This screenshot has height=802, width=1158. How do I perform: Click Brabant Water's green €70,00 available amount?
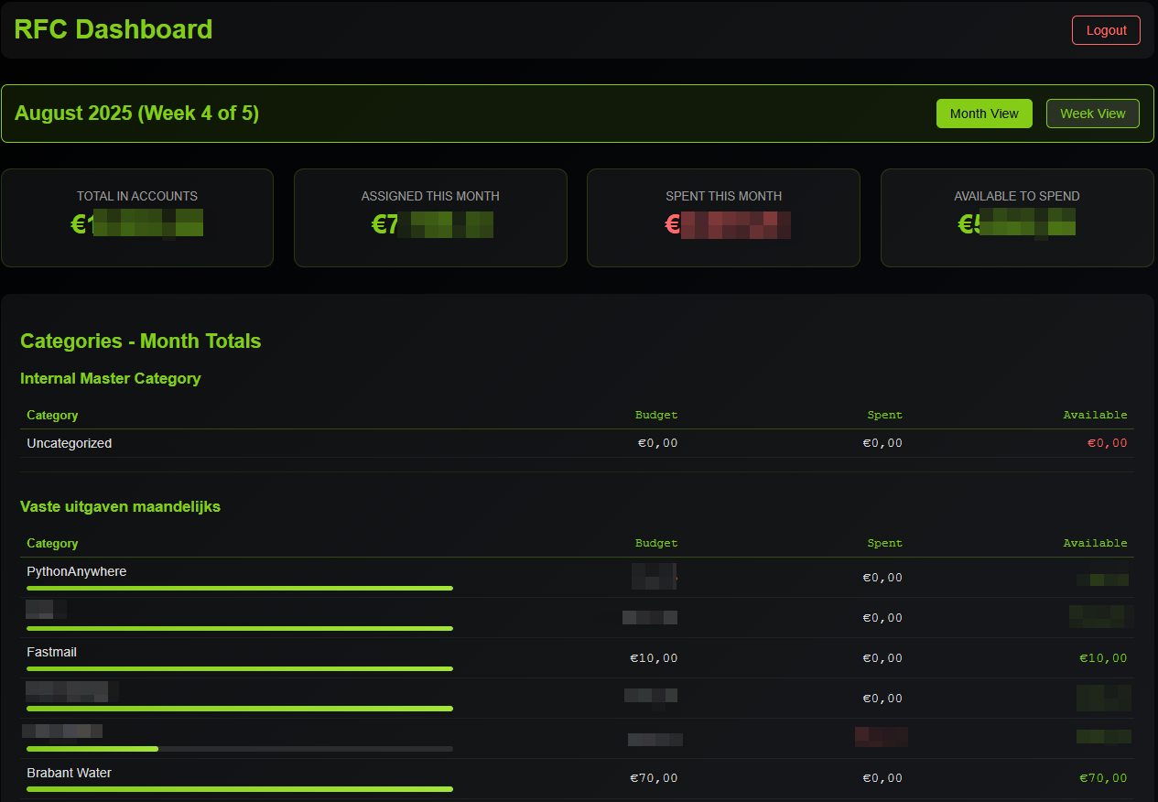pos(1103,778)
